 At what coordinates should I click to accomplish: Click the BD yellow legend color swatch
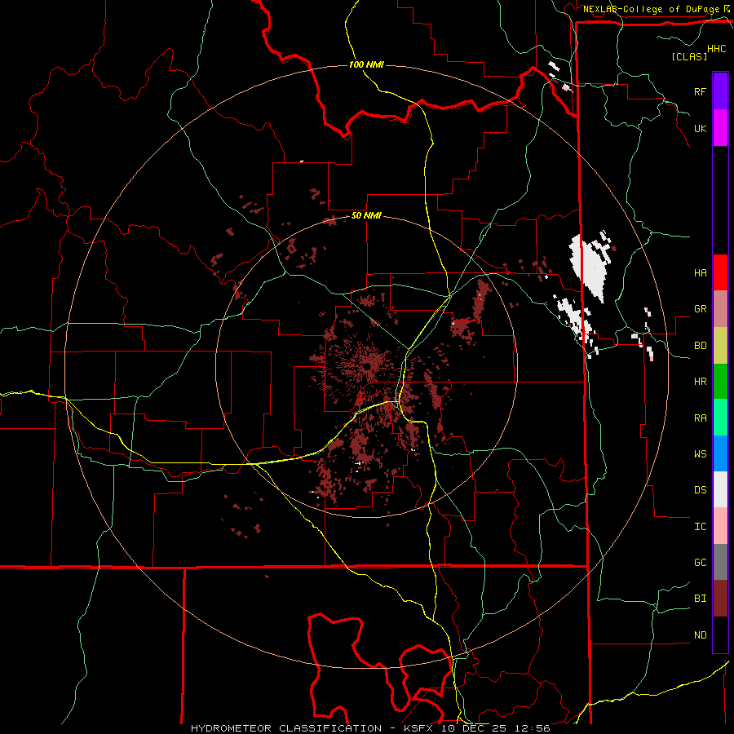pos(720,346)
